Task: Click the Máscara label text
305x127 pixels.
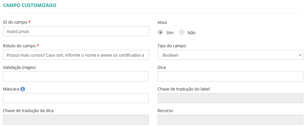Action: (11, 89)
